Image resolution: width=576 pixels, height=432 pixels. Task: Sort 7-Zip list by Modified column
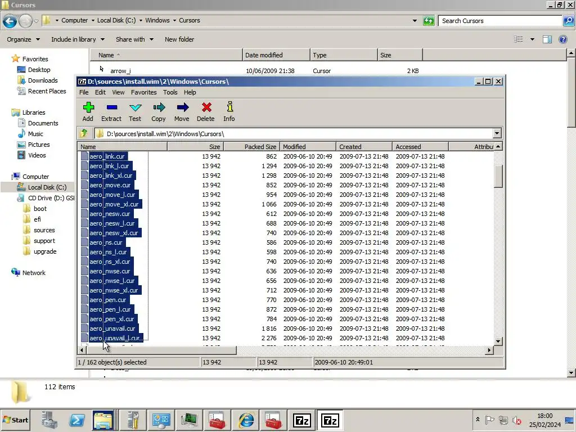coord(308,147)
